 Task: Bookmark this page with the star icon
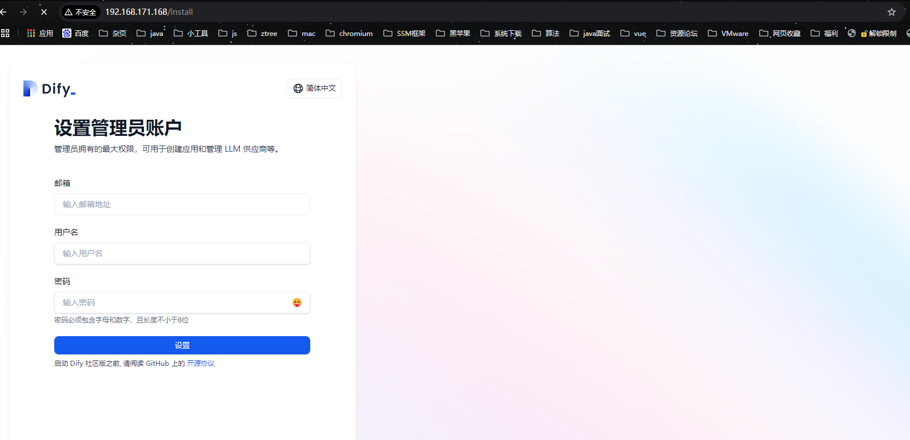892,12
